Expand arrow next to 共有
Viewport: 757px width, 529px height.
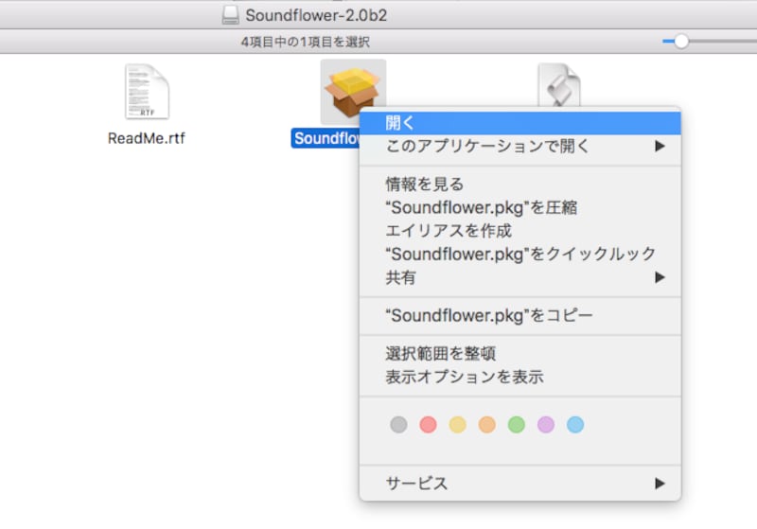(x=660, y=277)
